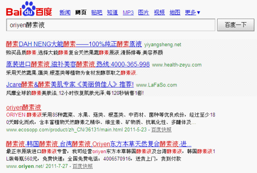Open the DAH NENG大能酵素 ad link
The height and width of the screenshot is (173, 257).
click(74, 44)
